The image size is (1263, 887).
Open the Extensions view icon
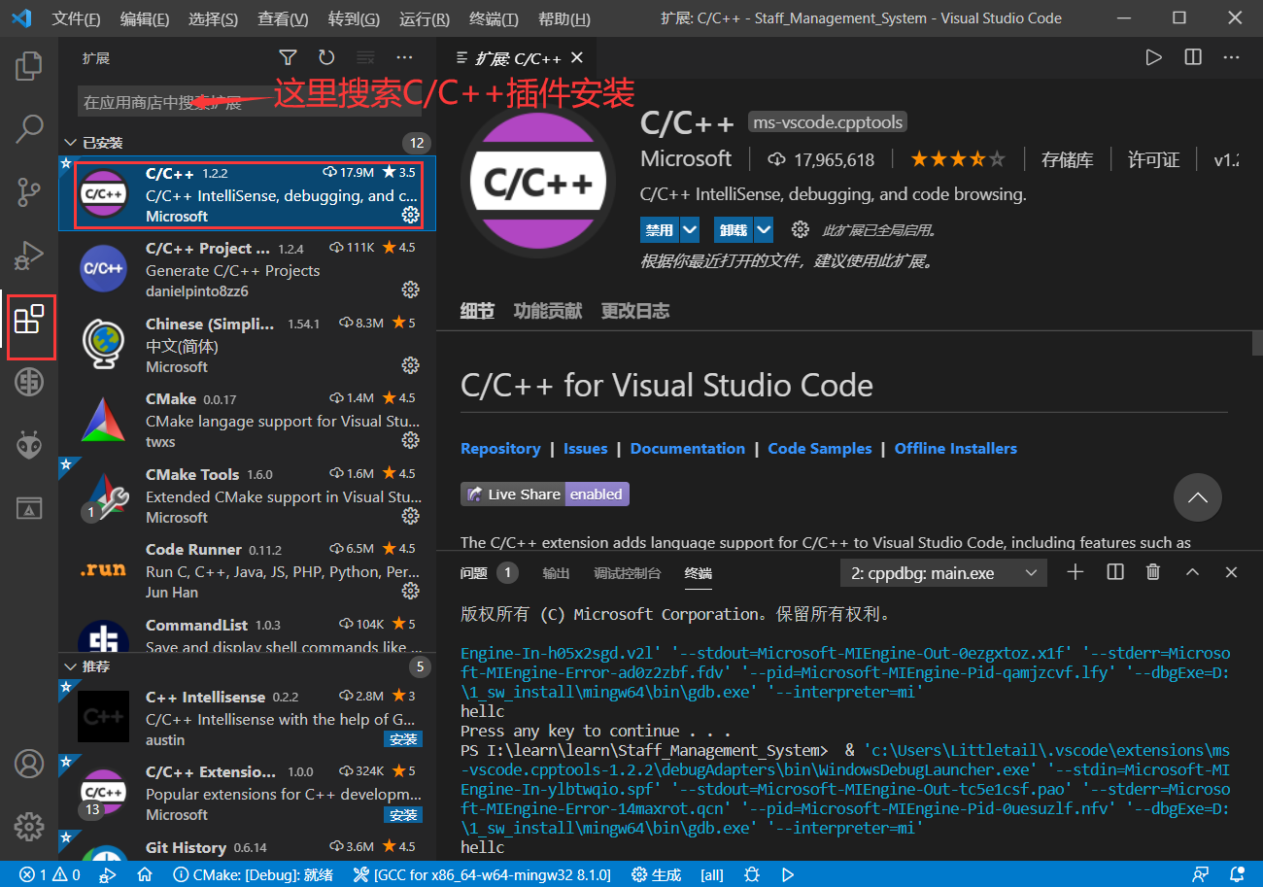point(29,320)
